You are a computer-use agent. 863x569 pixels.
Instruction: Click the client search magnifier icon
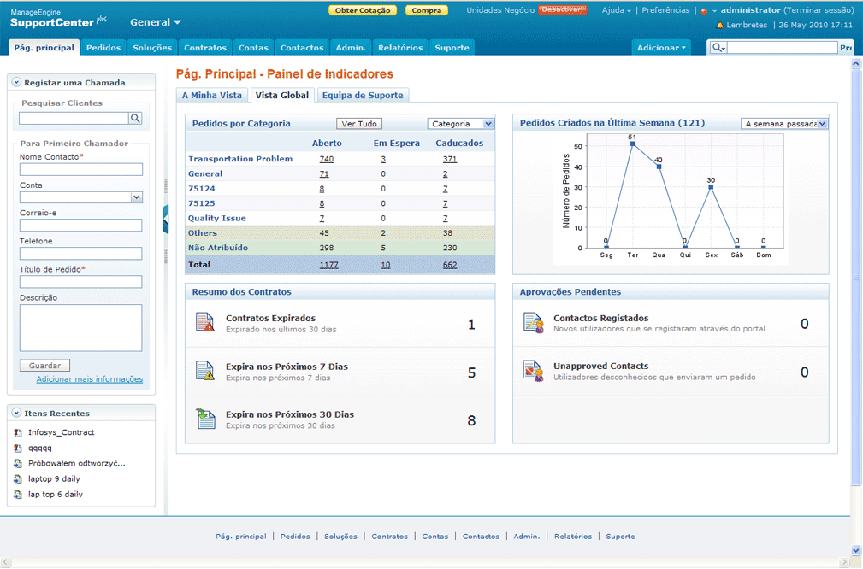[x=135, y=118]
